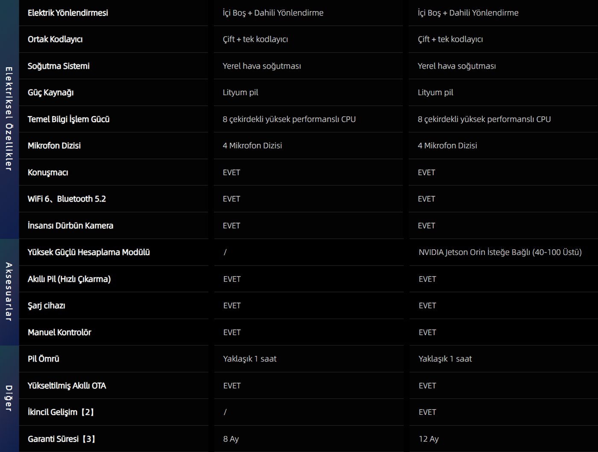Click the Elektrik Yönlendirmesi row label

point(68,13)
